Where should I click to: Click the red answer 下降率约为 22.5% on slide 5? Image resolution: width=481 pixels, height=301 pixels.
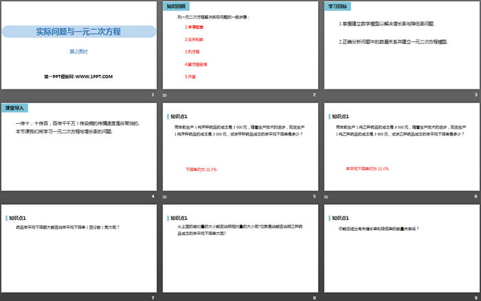click(201, 169)
